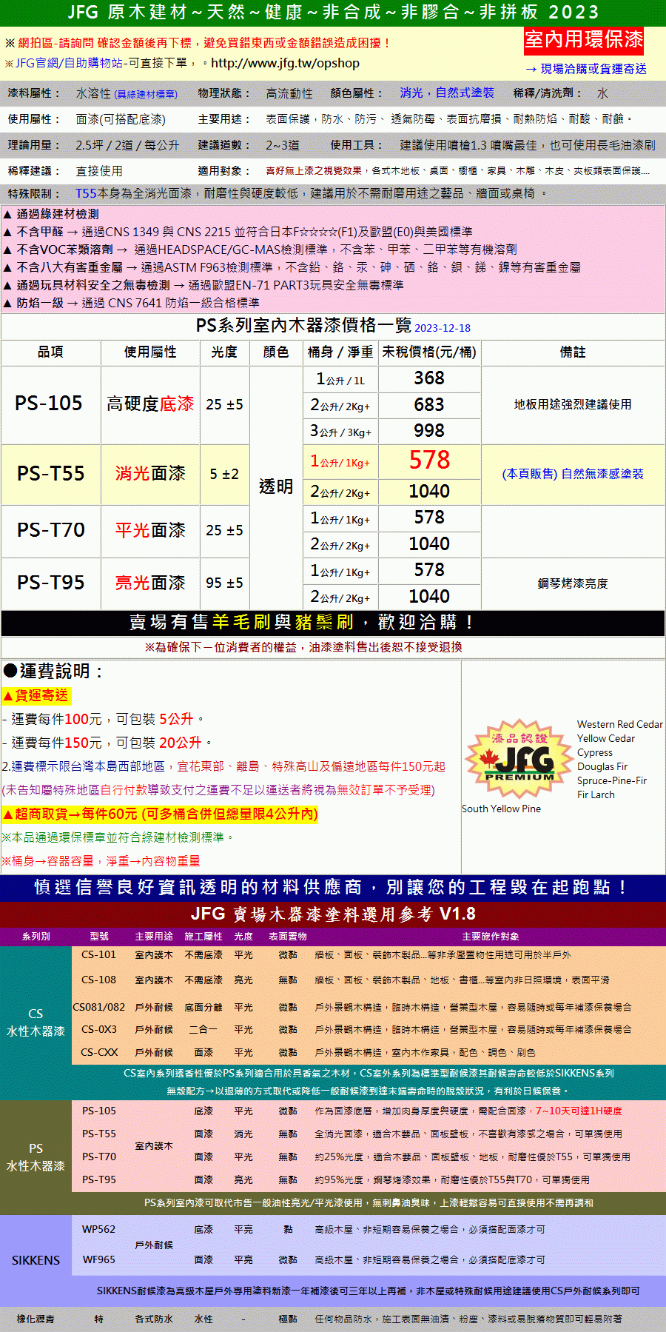The width and height of the screenshot is (666, 1332).
Task: Click the SIKKENS series cell
Action: 36,1260
